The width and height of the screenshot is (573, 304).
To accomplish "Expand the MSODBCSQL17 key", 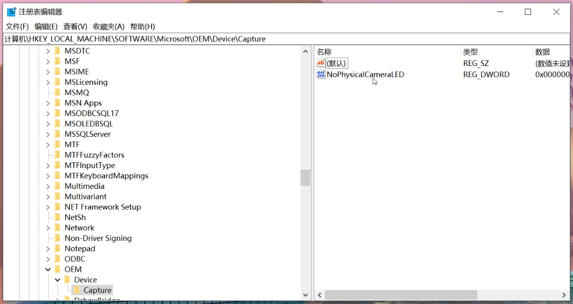I will (48, 114).
